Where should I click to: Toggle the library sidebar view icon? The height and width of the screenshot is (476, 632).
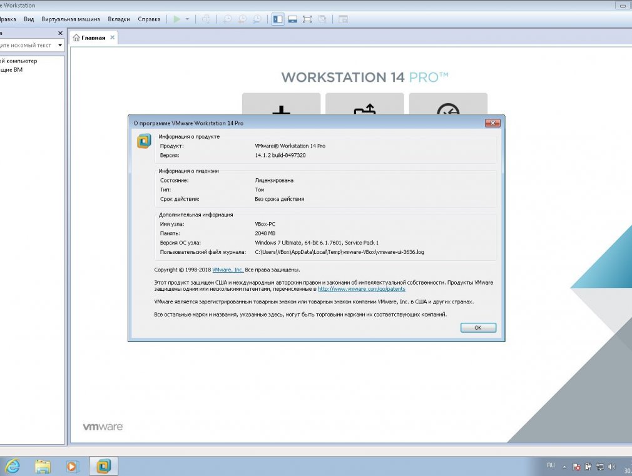[278, 19]
